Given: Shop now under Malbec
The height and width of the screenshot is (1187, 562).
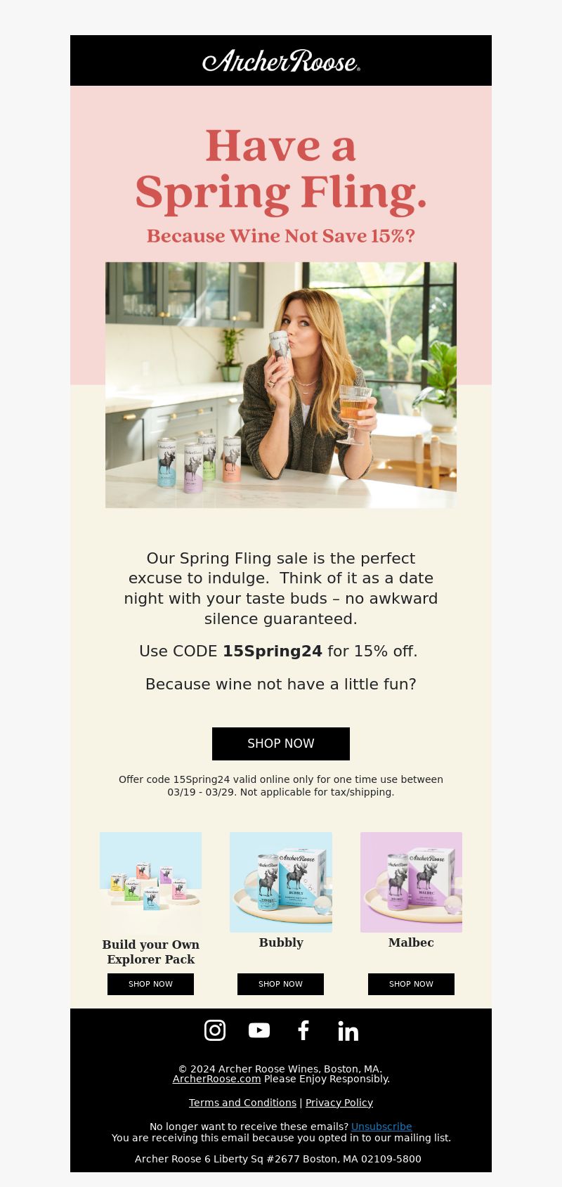Looking at the screenshot, I should point(411,984).
